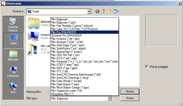The width and height of the screenshot is (183, 106).
Task: Choose Pliki Inventor (*.ipt;*.iam) option
Action: (84, 39)
